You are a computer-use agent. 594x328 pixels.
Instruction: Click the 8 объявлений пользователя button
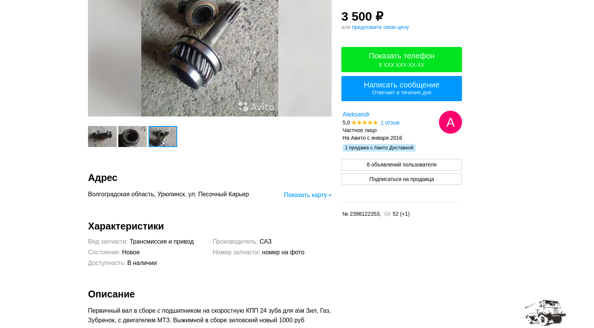coord(401,165)
